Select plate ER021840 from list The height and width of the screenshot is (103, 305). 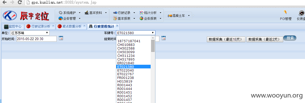coord(133,63)
